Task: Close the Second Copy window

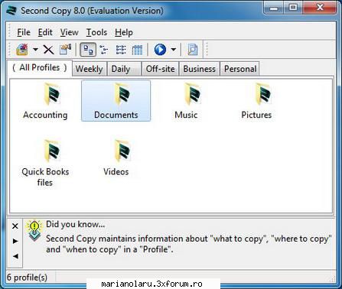Action: click(x=320, y=8)
